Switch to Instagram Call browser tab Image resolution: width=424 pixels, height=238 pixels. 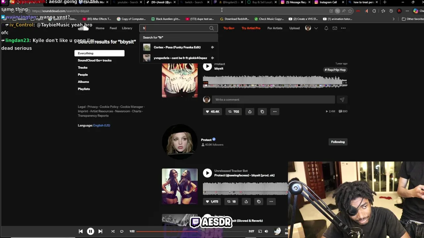pos(328,2)
